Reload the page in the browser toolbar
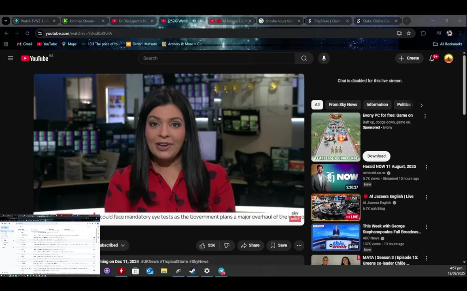The image size is (467, 291). click(28, 33)
